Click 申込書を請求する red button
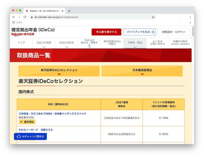Viewport: 204px width, 157px height. [106, 32]
